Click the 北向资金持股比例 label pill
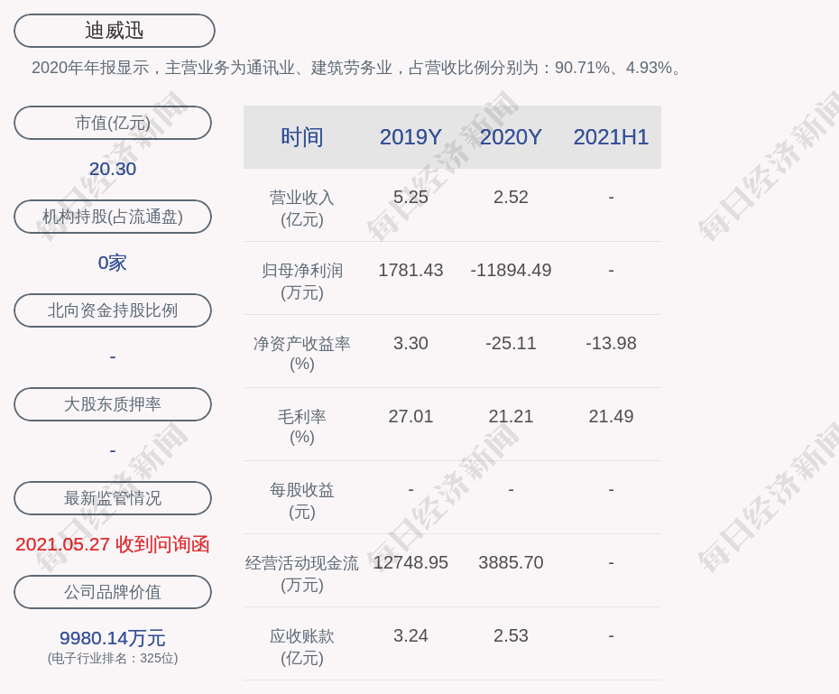 113,310
